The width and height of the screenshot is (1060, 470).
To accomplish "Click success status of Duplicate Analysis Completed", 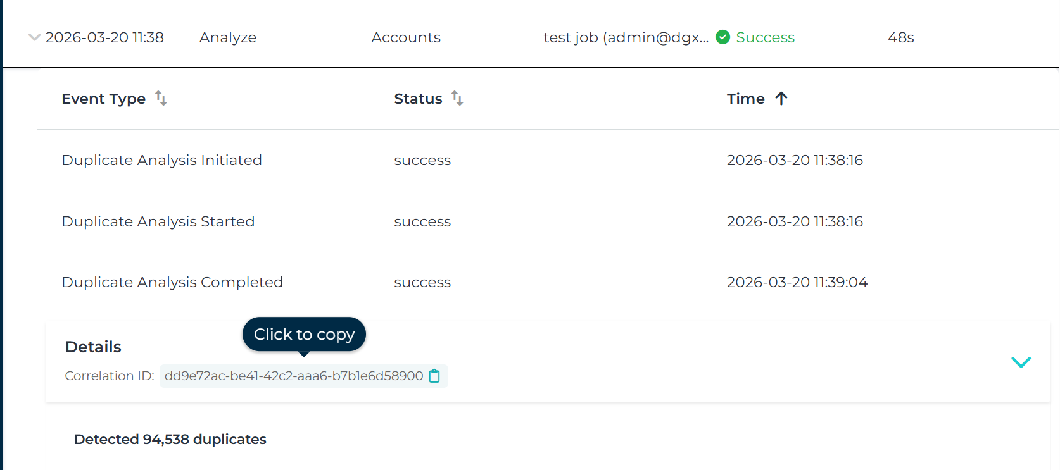I will click(422, 282).
